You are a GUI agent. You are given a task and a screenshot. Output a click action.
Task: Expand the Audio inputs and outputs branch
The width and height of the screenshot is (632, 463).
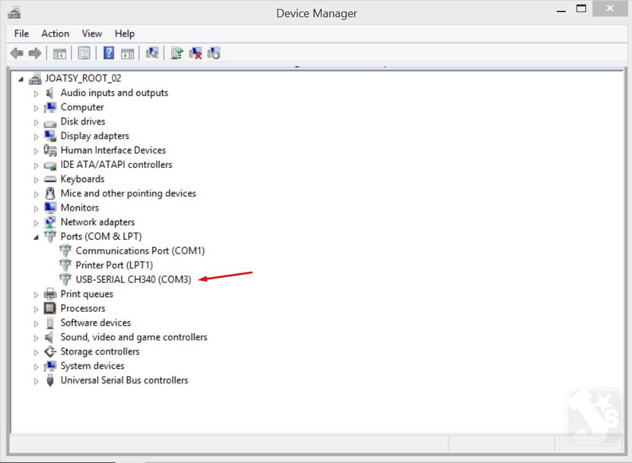point(36,94)
